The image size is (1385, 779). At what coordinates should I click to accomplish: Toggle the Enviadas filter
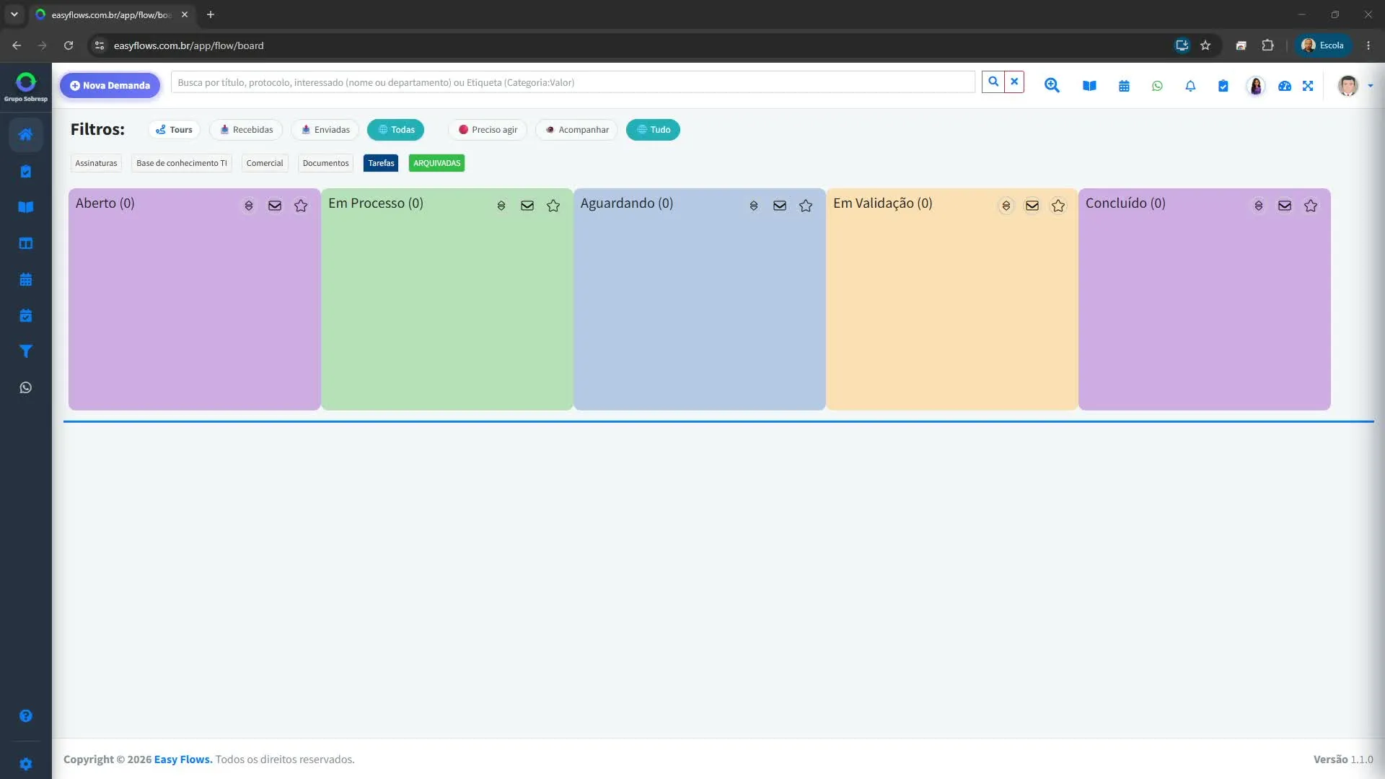pos(325,130)
